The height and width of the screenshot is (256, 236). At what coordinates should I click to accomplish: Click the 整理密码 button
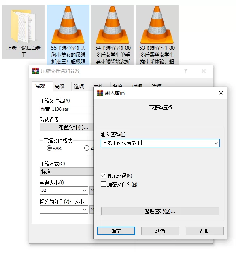[x=160, y=211]
